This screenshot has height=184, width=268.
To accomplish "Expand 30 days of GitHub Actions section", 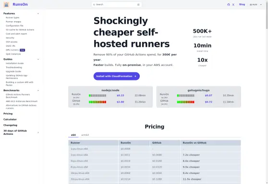I will tap(38, 132).
